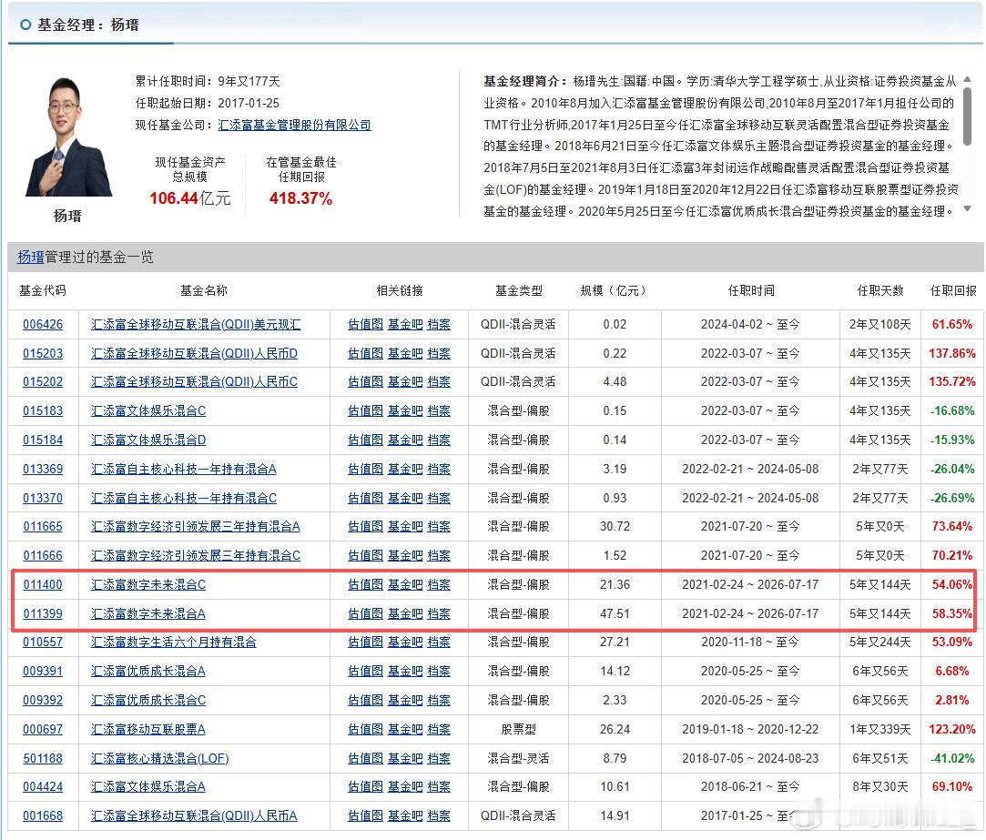This screenshot has width=986, height=840.
Task: Open fund code 001668
Action: (x=43, y=815)
